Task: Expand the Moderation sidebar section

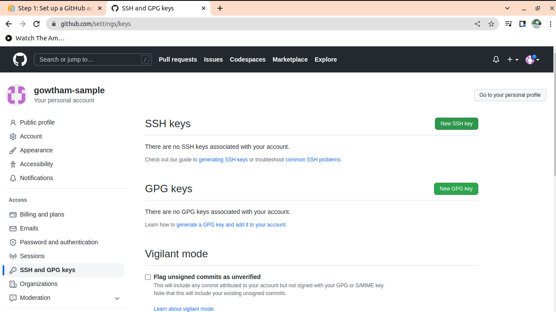Action: (117, 298)
